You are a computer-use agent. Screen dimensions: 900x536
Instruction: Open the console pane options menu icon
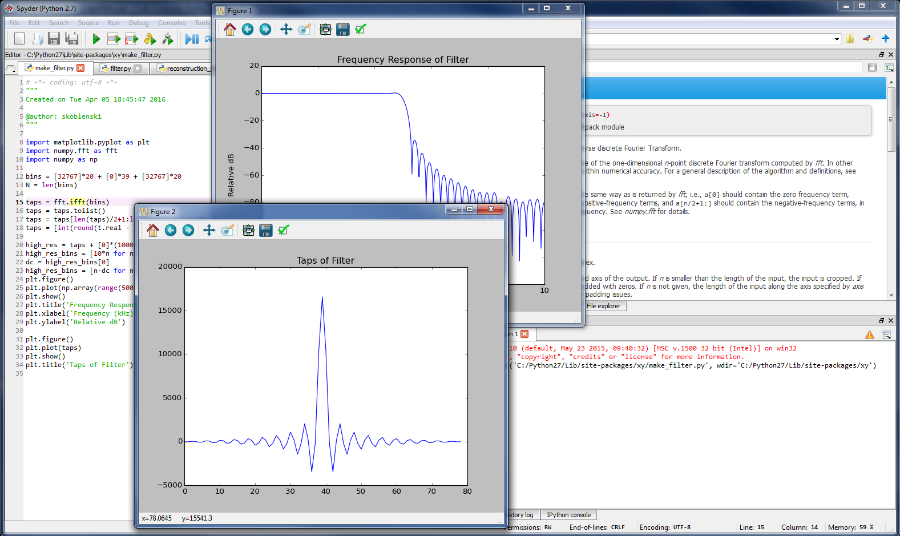point(886,335)
